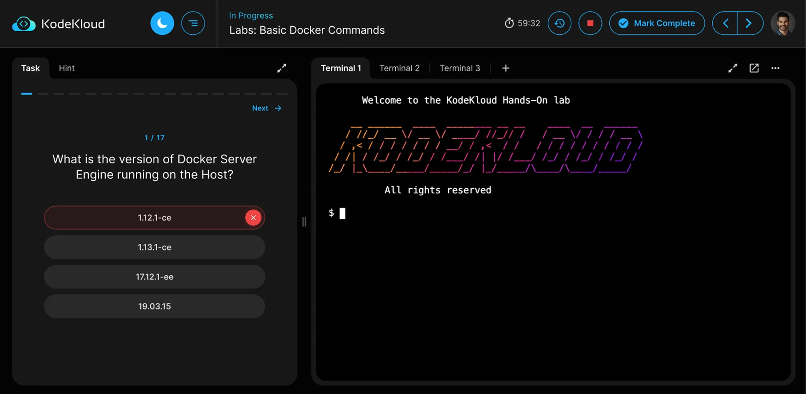Image resolution: width=806 pixels, height=394 pixels.
Task: Click the 59:32 timer display
Action: (x=522, y=23)
